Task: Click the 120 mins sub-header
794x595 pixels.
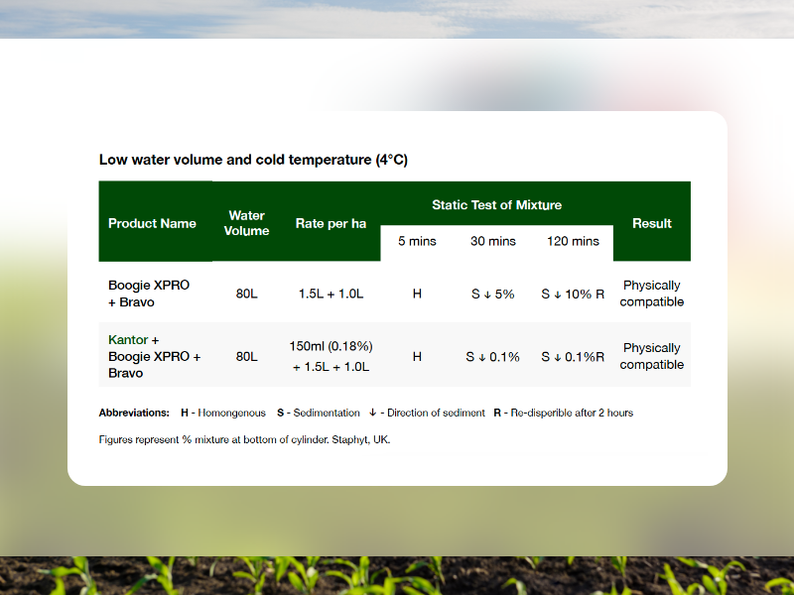Action: click(x=574, y=241)
